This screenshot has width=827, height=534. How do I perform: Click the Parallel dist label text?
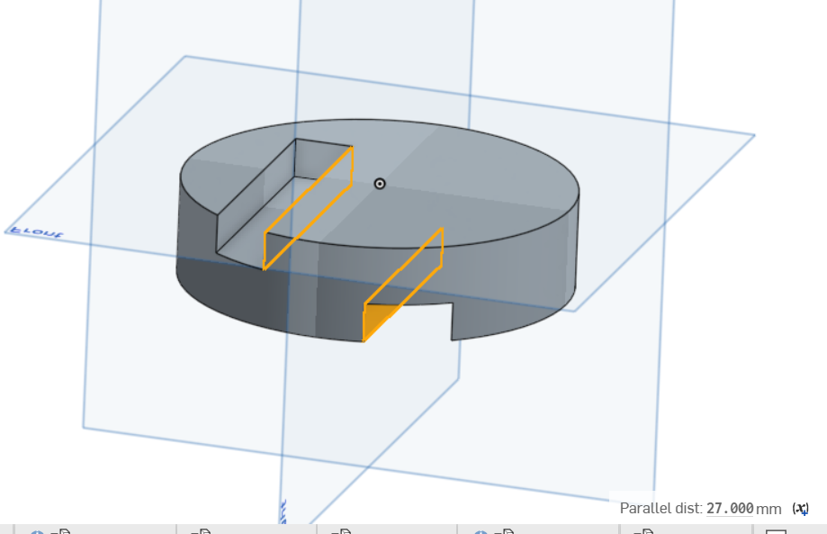(661, 509)
